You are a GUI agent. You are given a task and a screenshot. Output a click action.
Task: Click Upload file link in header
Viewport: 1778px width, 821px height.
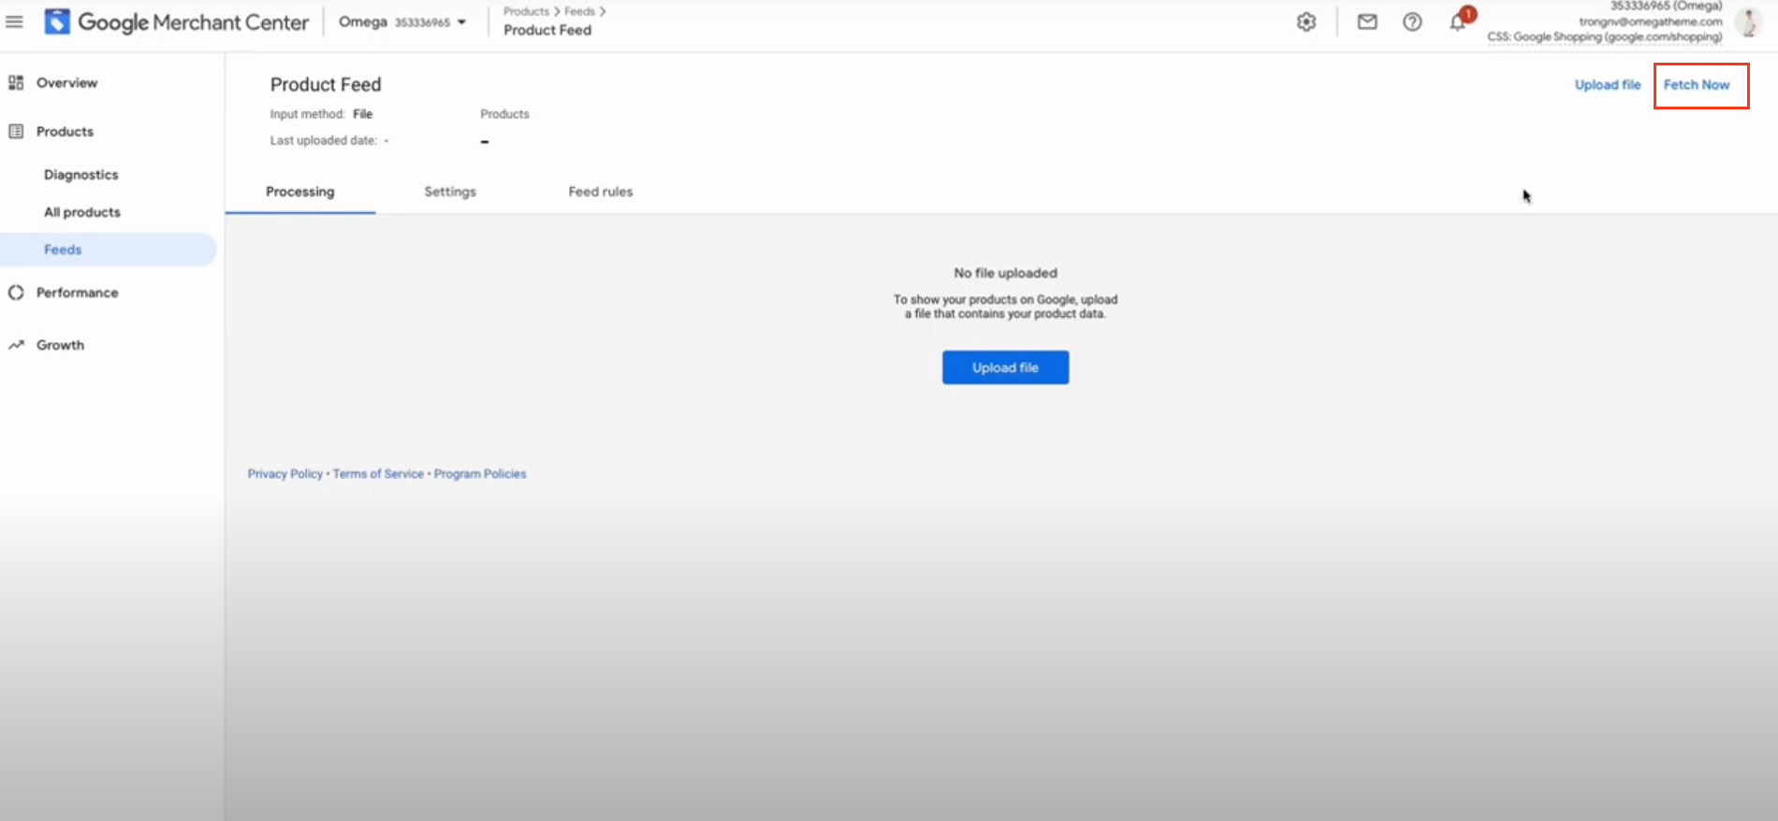[x=1608, y=85]
